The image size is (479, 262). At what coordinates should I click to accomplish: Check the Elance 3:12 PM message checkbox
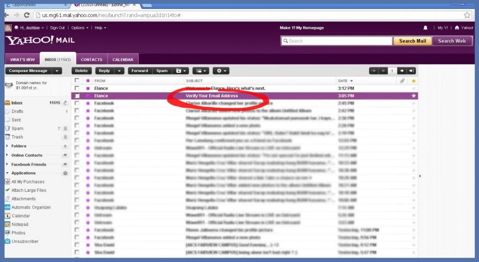[77, 88]
